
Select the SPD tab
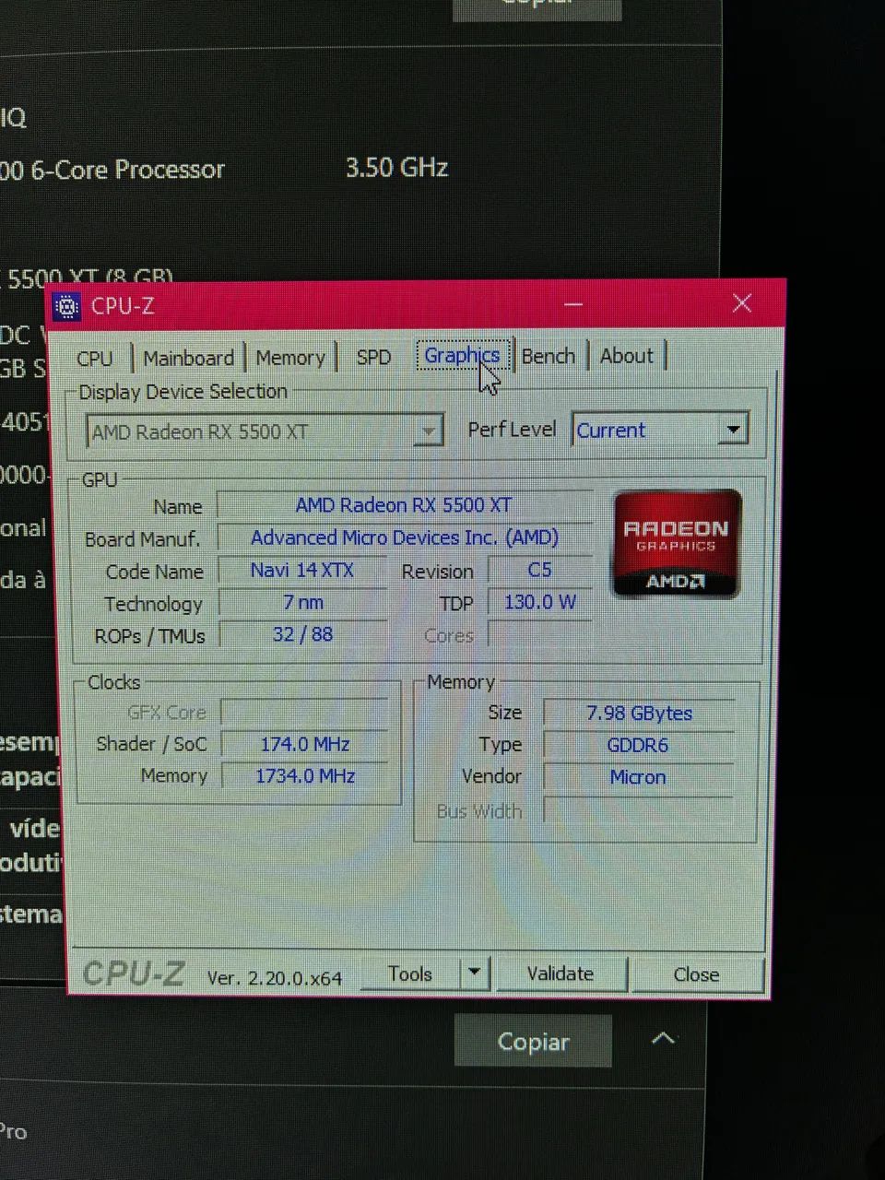coord(373,357)
